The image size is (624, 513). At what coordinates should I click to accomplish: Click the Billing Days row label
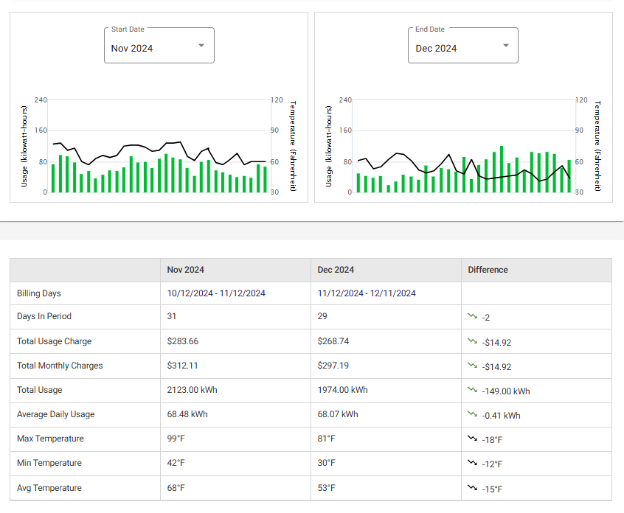click(38, 293)
